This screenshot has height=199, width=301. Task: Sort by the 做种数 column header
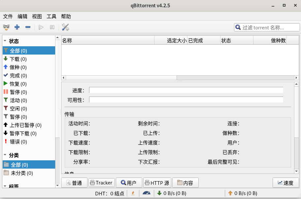pyautogui.click(x=270, y=41)
